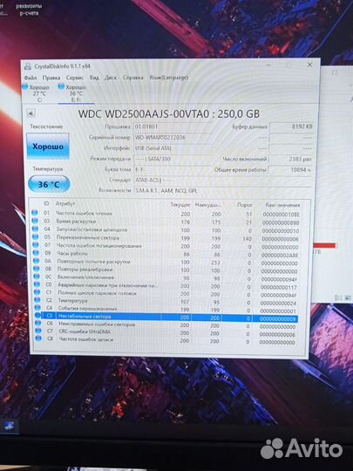Click the Число включений value 2383 раз
The width and height of the screenshot is (353, 471).
291,159
